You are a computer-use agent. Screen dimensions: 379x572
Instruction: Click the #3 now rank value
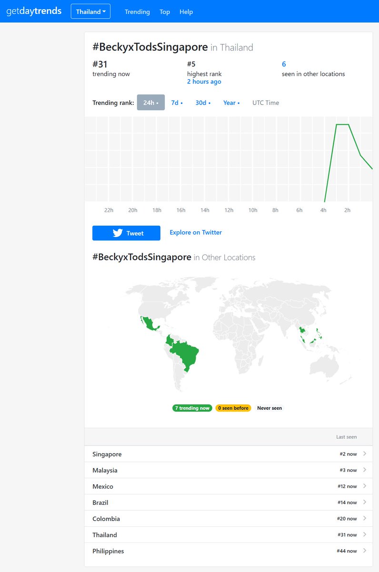click(348, 470)
